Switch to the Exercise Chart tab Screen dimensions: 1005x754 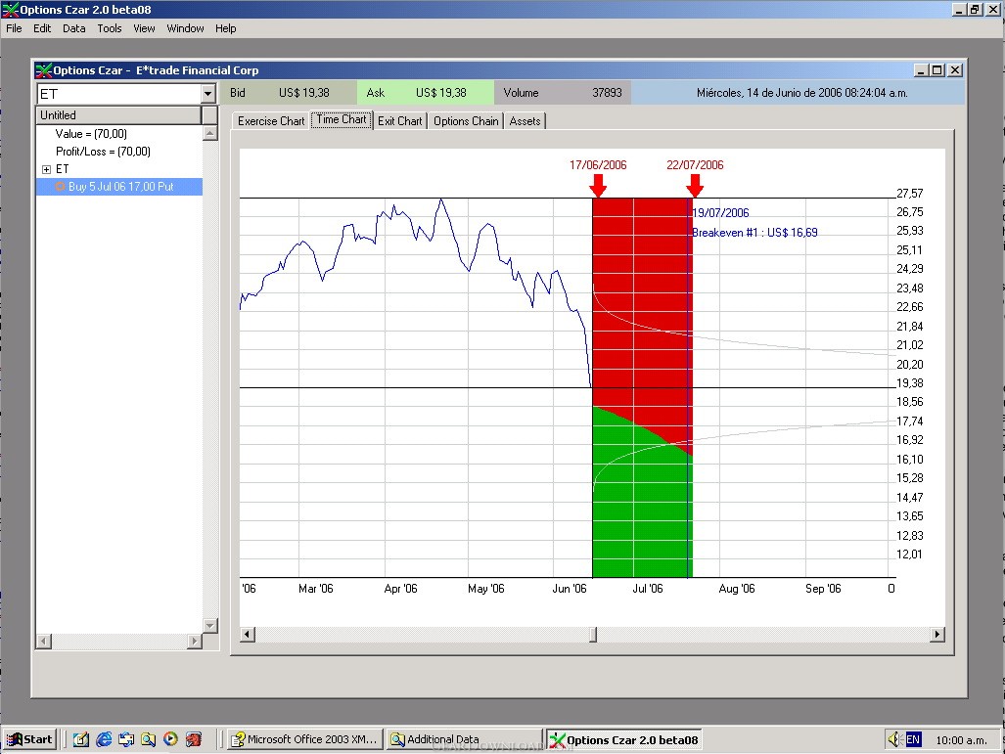[270, 121]
